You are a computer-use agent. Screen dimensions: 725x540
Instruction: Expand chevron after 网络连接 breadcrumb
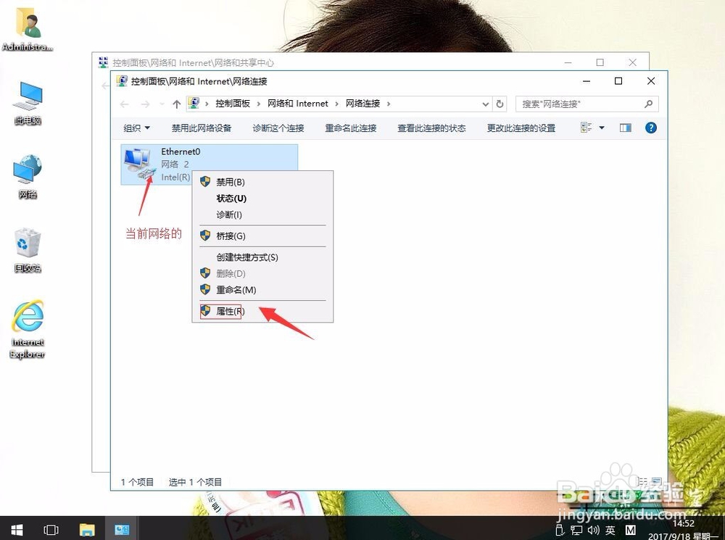click(389, 104)
